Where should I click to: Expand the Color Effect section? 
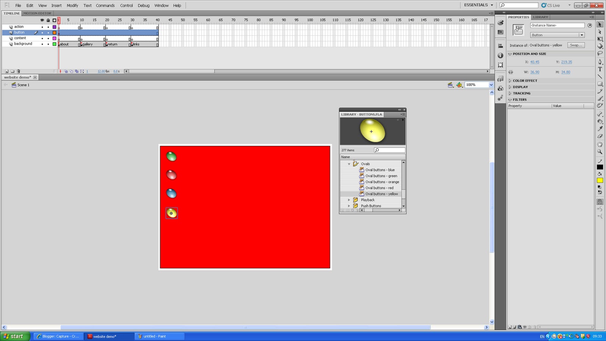510,81
